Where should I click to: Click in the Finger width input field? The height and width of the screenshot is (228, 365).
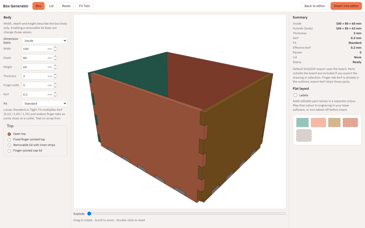click(37, 85)
